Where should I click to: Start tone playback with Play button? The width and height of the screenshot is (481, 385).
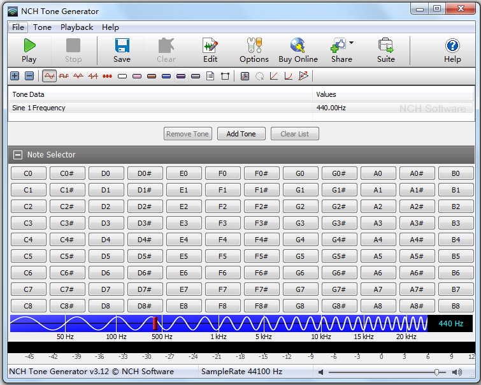pyautogui.click(x=29, y=50)
